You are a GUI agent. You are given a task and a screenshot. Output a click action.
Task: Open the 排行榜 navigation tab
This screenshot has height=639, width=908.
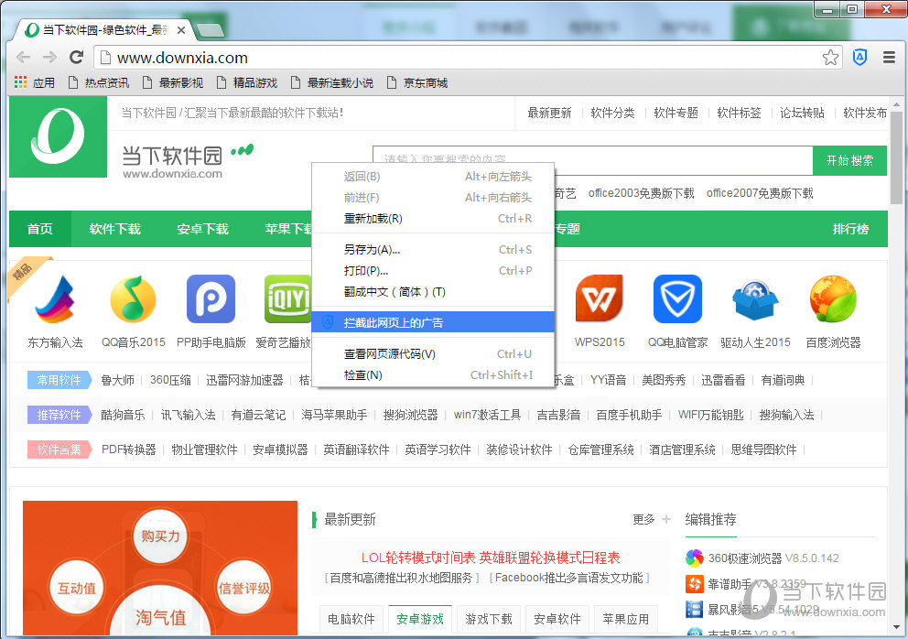(x=850, y=229)
